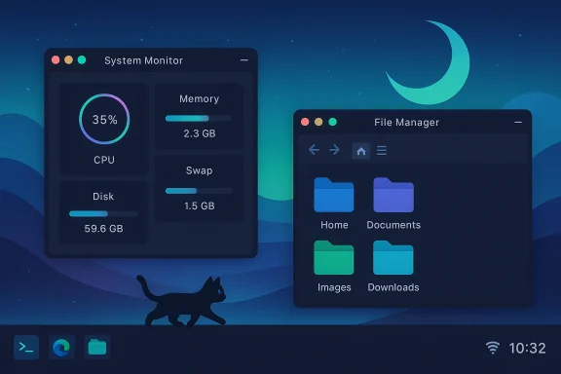Click the CPU label
Viewport: 561px width, 374px height.
point(104,160)
